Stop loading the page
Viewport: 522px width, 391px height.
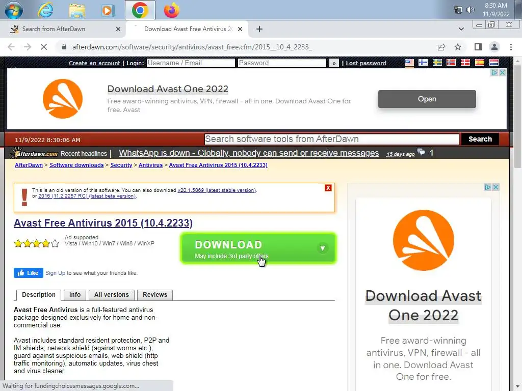(44, 47)
